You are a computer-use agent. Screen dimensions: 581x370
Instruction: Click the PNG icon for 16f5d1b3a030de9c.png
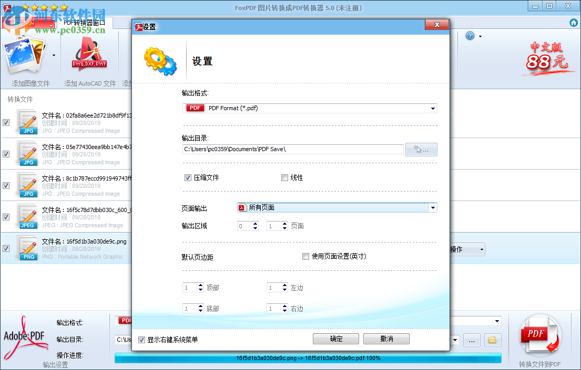(x=28, y=248)
